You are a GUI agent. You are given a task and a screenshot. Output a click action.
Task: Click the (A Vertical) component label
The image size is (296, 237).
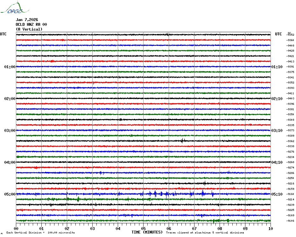(29, 29)
